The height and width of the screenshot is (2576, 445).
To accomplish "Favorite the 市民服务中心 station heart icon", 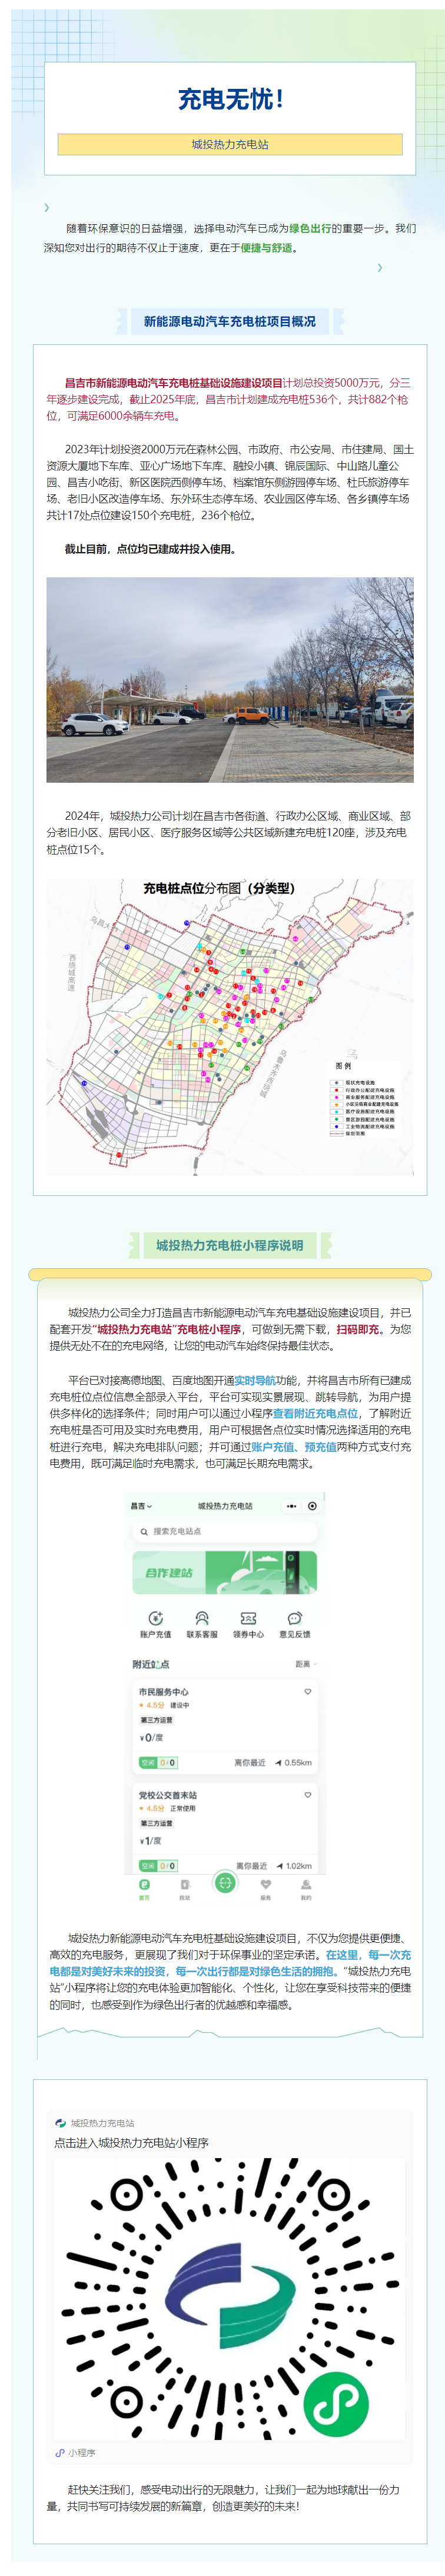I will 308,1692.
